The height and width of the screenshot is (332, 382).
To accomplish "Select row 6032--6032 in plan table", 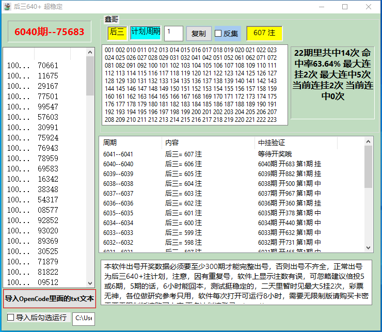I will click(x=231, y=242).
